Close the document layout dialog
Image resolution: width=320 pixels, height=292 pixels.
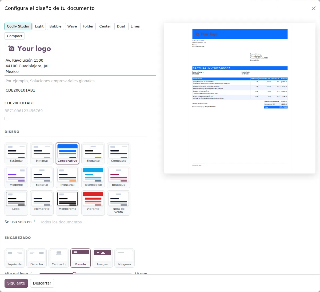[314, 8]
